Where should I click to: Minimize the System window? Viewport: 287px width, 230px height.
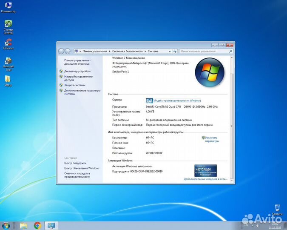[x=215, y=45]
